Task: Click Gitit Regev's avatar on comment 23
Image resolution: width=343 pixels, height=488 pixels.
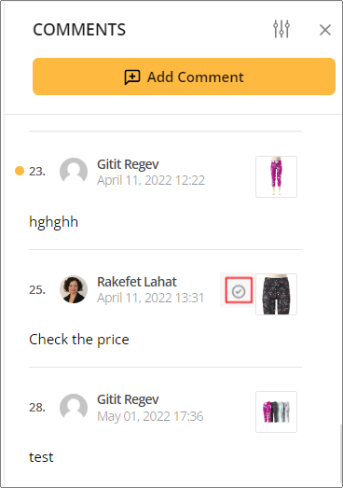Action: 74,172
